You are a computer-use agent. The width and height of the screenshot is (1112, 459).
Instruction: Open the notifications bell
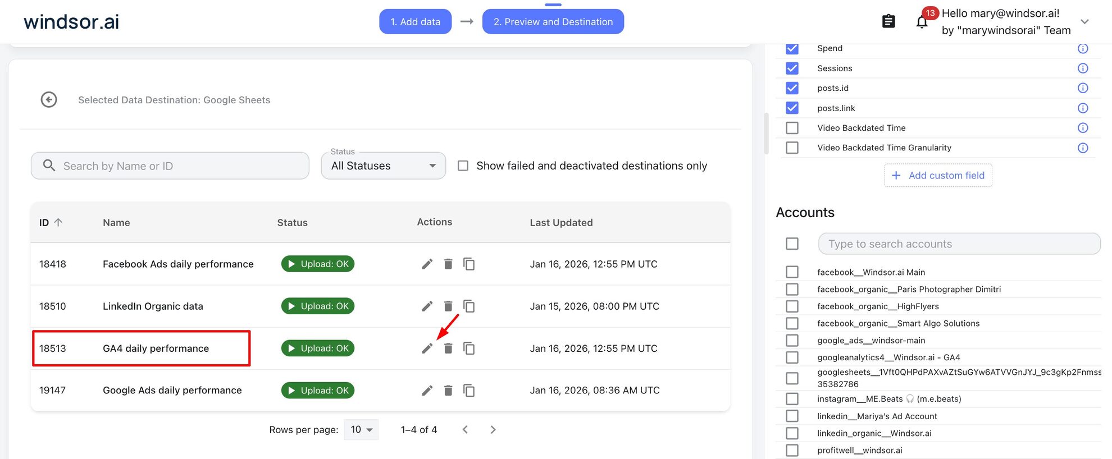pyautogui.click(x=922, y=22)
